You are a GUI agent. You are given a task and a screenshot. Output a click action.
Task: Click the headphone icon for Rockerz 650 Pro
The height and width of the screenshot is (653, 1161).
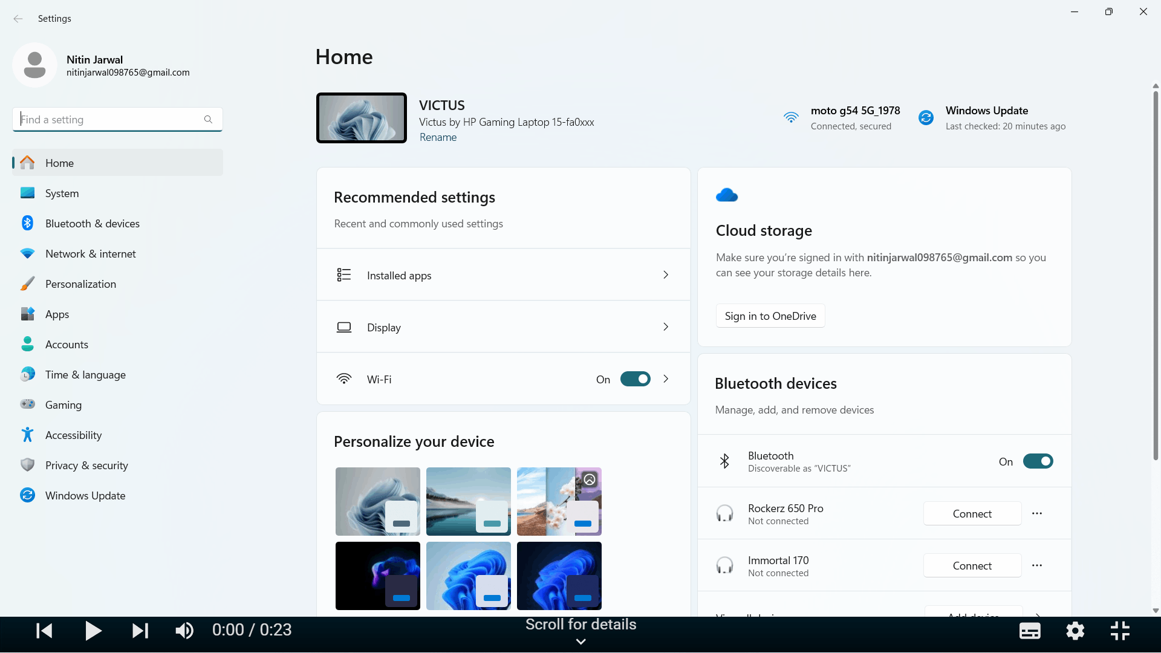(724, 514)
